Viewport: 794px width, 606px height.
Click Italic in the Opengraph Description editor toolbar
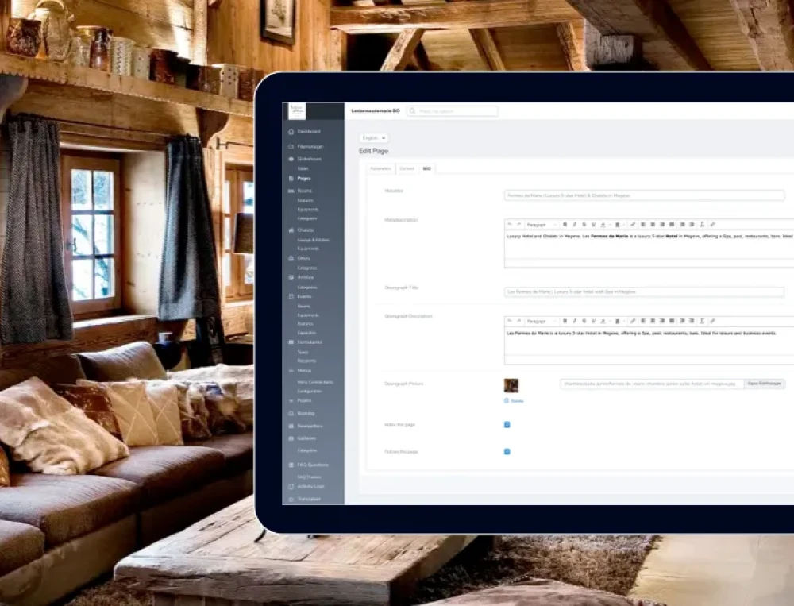click(x=574, y=322)
